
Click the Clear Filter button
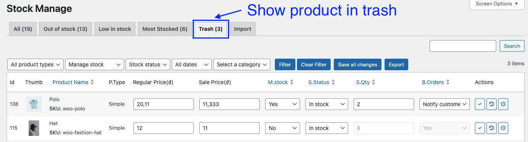(x=314, y=64)
